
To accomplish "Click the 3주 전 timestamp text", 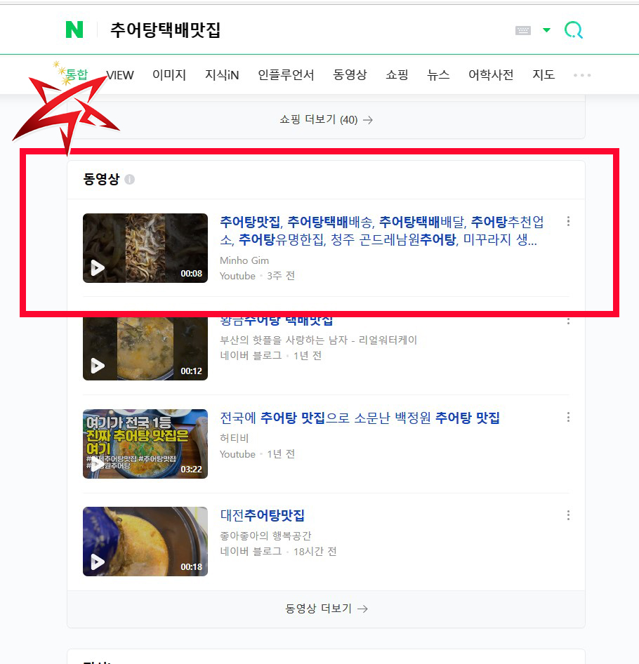I will point(280,276).
